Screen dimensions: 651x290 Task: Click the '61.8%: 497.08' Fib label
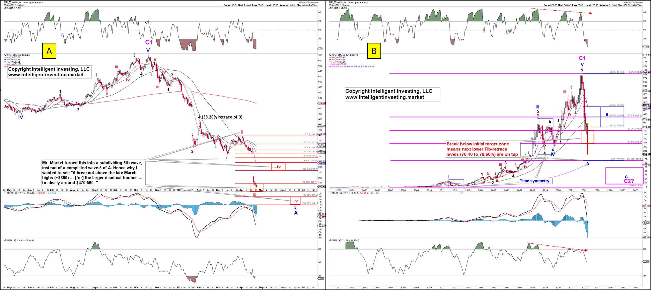coord(616,105)
